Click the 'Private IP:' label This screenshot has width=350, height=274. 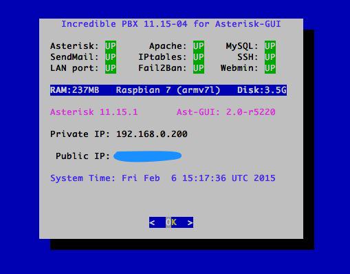click(x=80, y=134)
